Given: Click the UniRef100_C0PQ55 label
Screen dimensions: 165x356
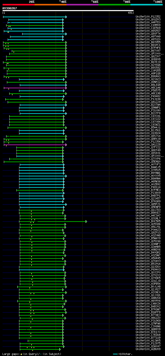Looking at the screenshot, I should [x=148, y=71].
